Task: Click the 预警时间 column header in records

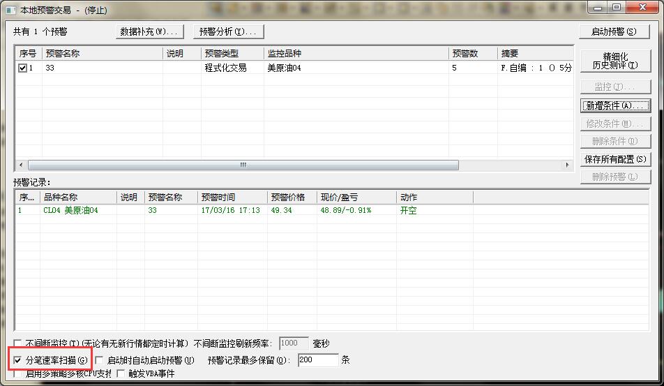Action: coord(232,198)
